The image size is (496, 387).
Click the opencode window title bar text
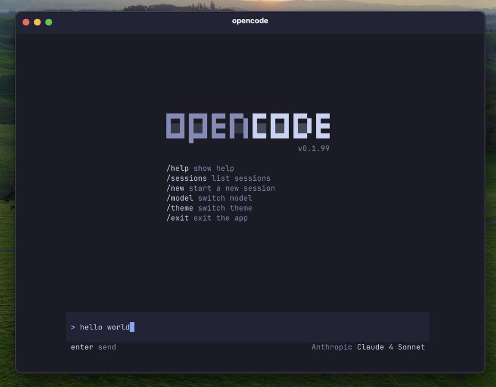[x=250, y=21]
